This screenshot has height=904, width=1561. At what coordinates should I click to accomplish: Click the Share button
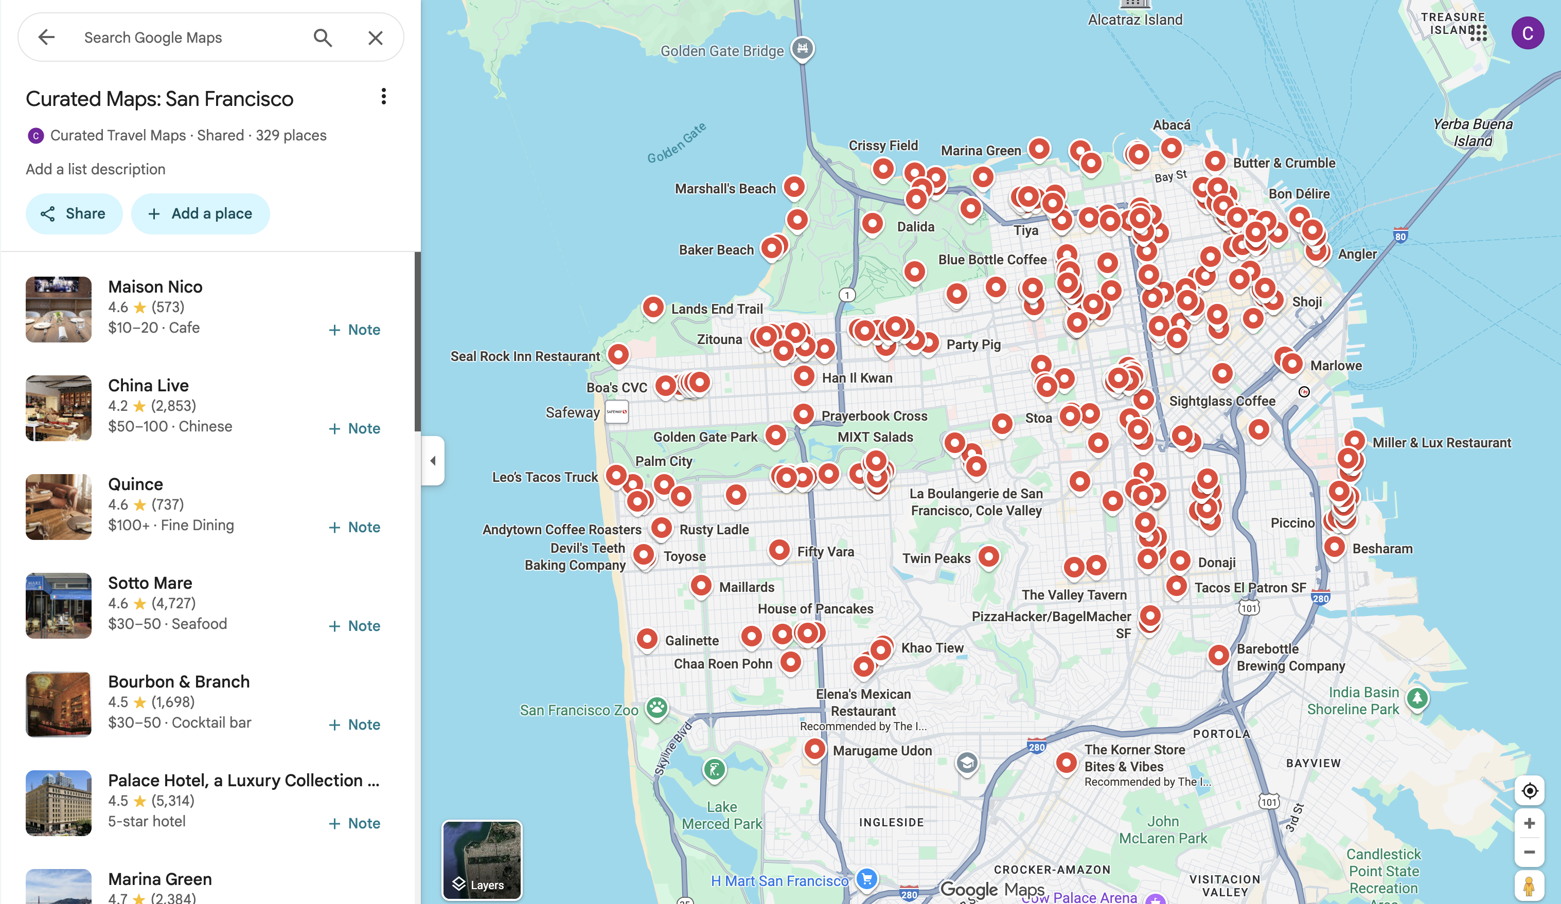click(74, 213)
